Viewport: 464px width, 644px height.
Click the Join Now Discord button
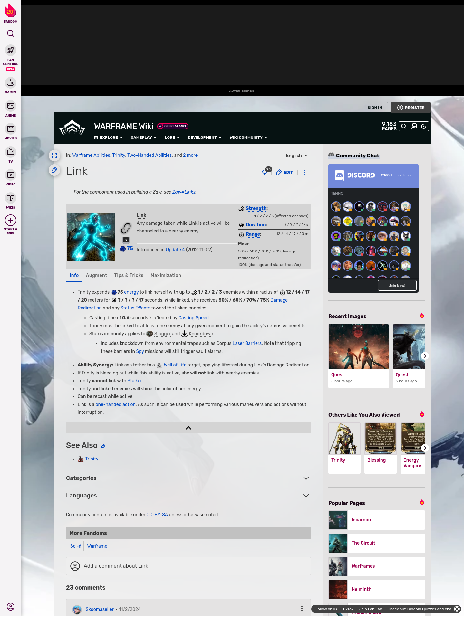397,286
